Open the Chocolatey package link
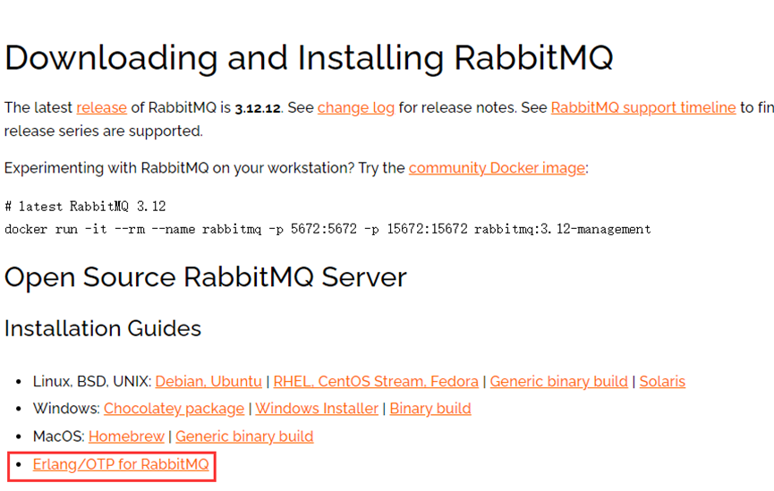Screen dimensions: 774x491 [x=174, y=409]
